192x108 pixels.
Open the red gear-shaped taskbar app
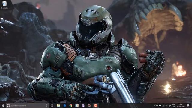point(89,105)
